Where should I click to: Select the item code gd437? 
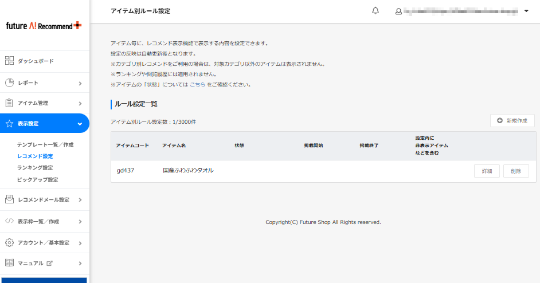pyautogui.click(x=126, y=170)
